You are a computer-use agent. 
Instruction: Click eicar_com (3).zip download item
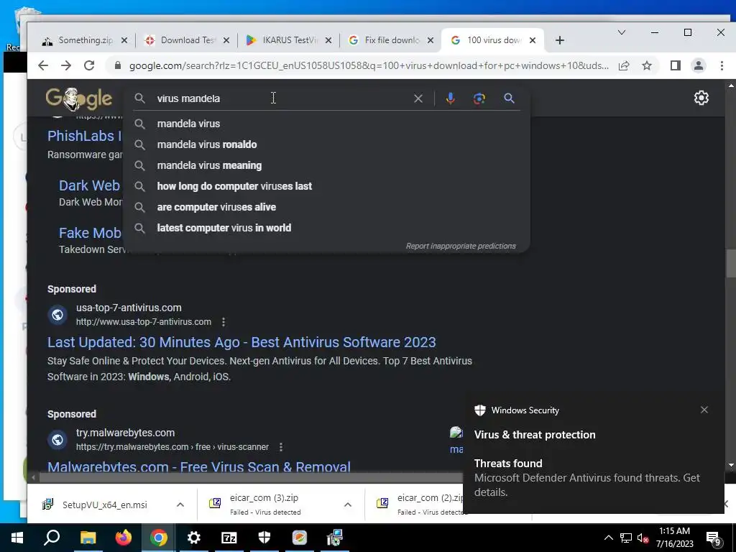pos(265,504)
